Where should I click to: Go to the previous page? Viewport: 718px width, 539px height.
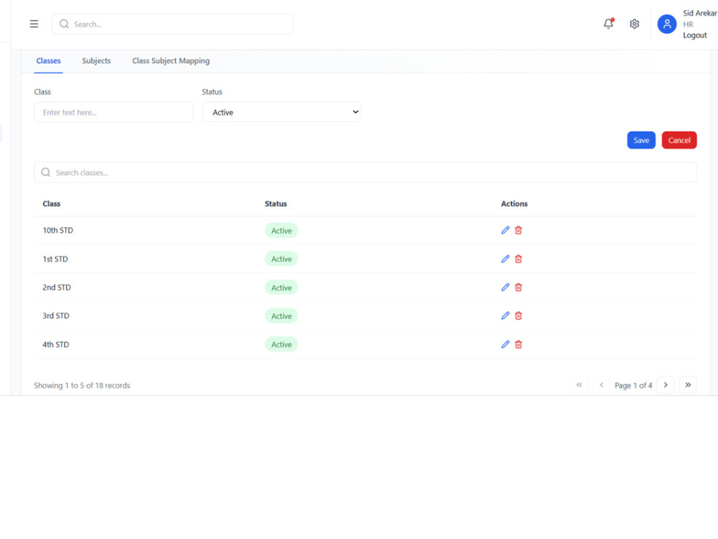pos(601,385)
